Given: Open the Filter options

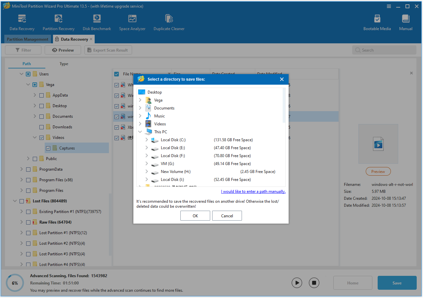Looking at the screenshot, I should tap(23, 50).
